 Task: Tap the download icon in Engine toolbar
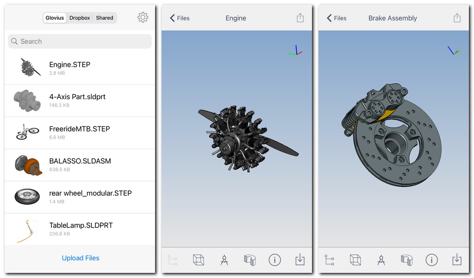tap(300, 260)
